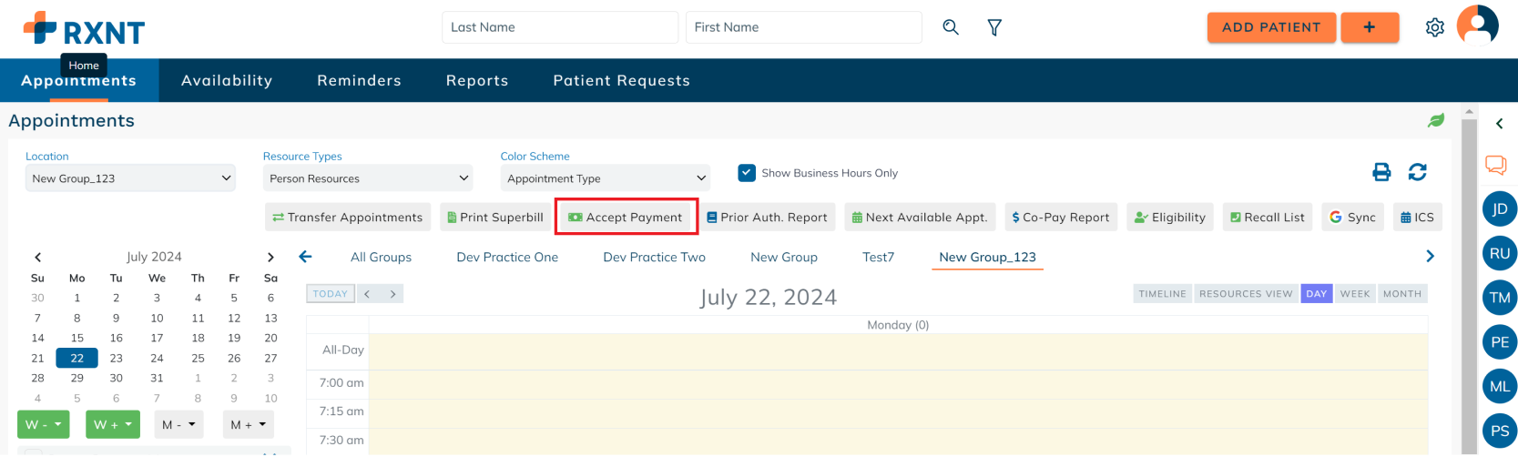Viewport: 1518px width, 457px height.
Task: Switch calendar to Month view
Action: 1401,294
